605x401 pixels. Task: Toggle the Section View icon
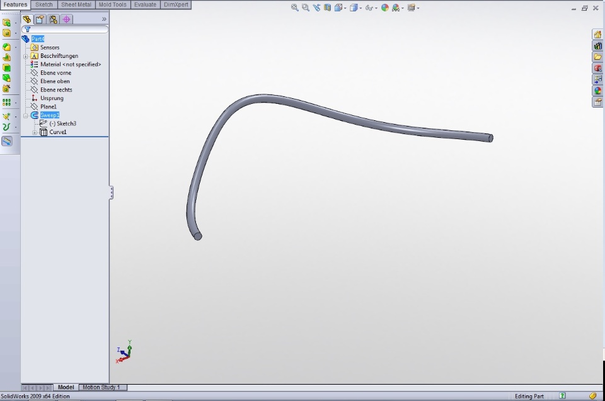[327, 8]
